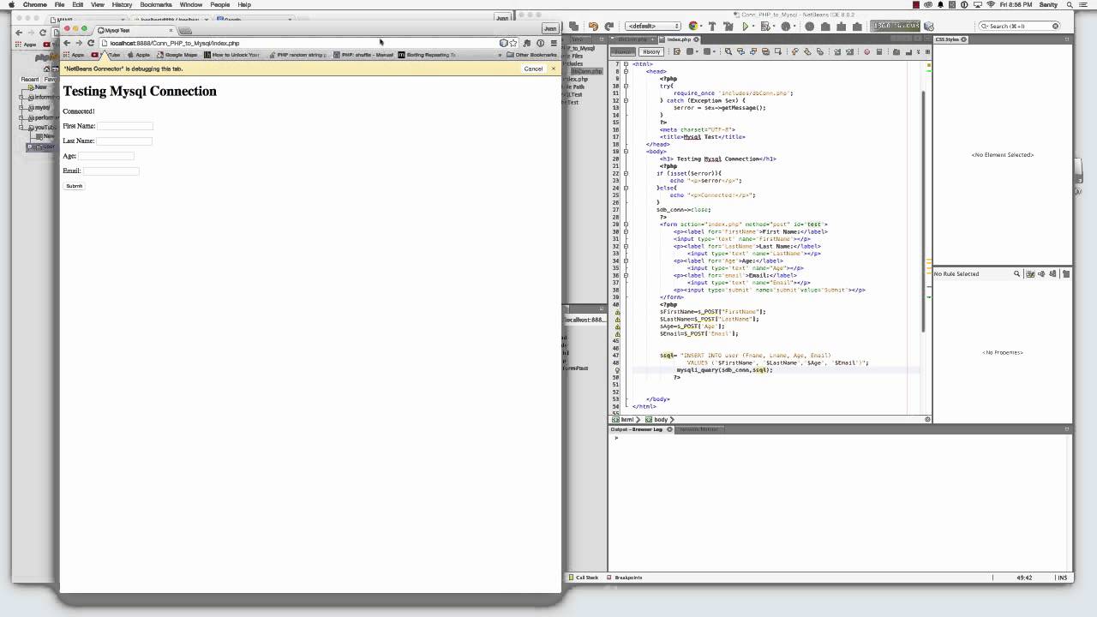This screenshot has height=617, width=1097.
Task: Click the red Start Macro Recording icon
Action: 866,51
